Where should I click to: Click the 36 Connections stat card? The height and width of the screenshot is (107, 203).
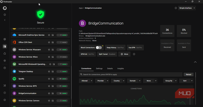167,31
